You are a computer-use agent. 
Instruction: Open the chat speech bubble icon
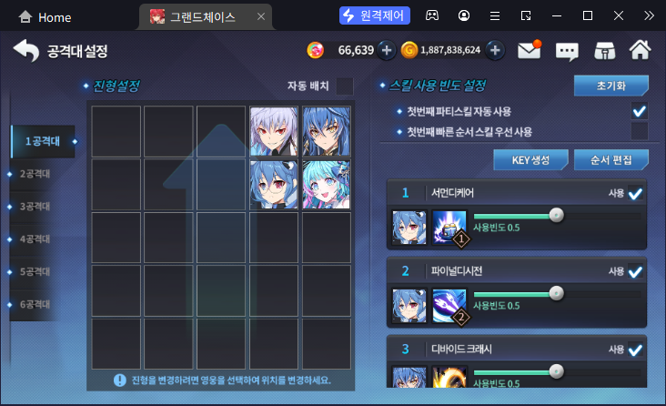(x=567, y=52)
